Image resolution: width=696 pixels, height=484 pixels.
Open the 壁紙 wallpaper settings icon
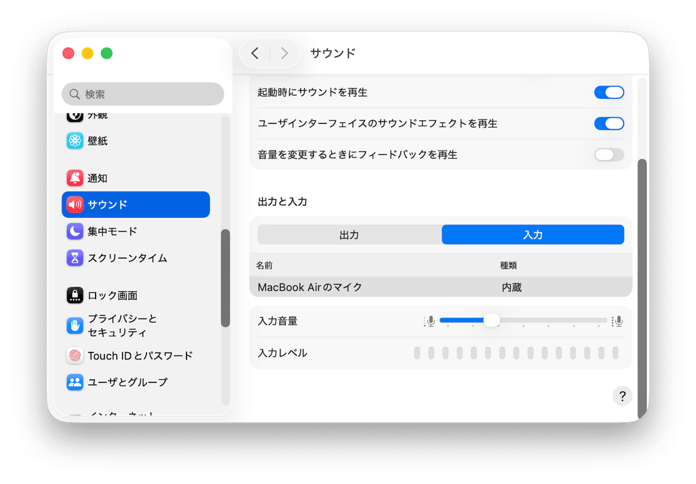point(75,141)
